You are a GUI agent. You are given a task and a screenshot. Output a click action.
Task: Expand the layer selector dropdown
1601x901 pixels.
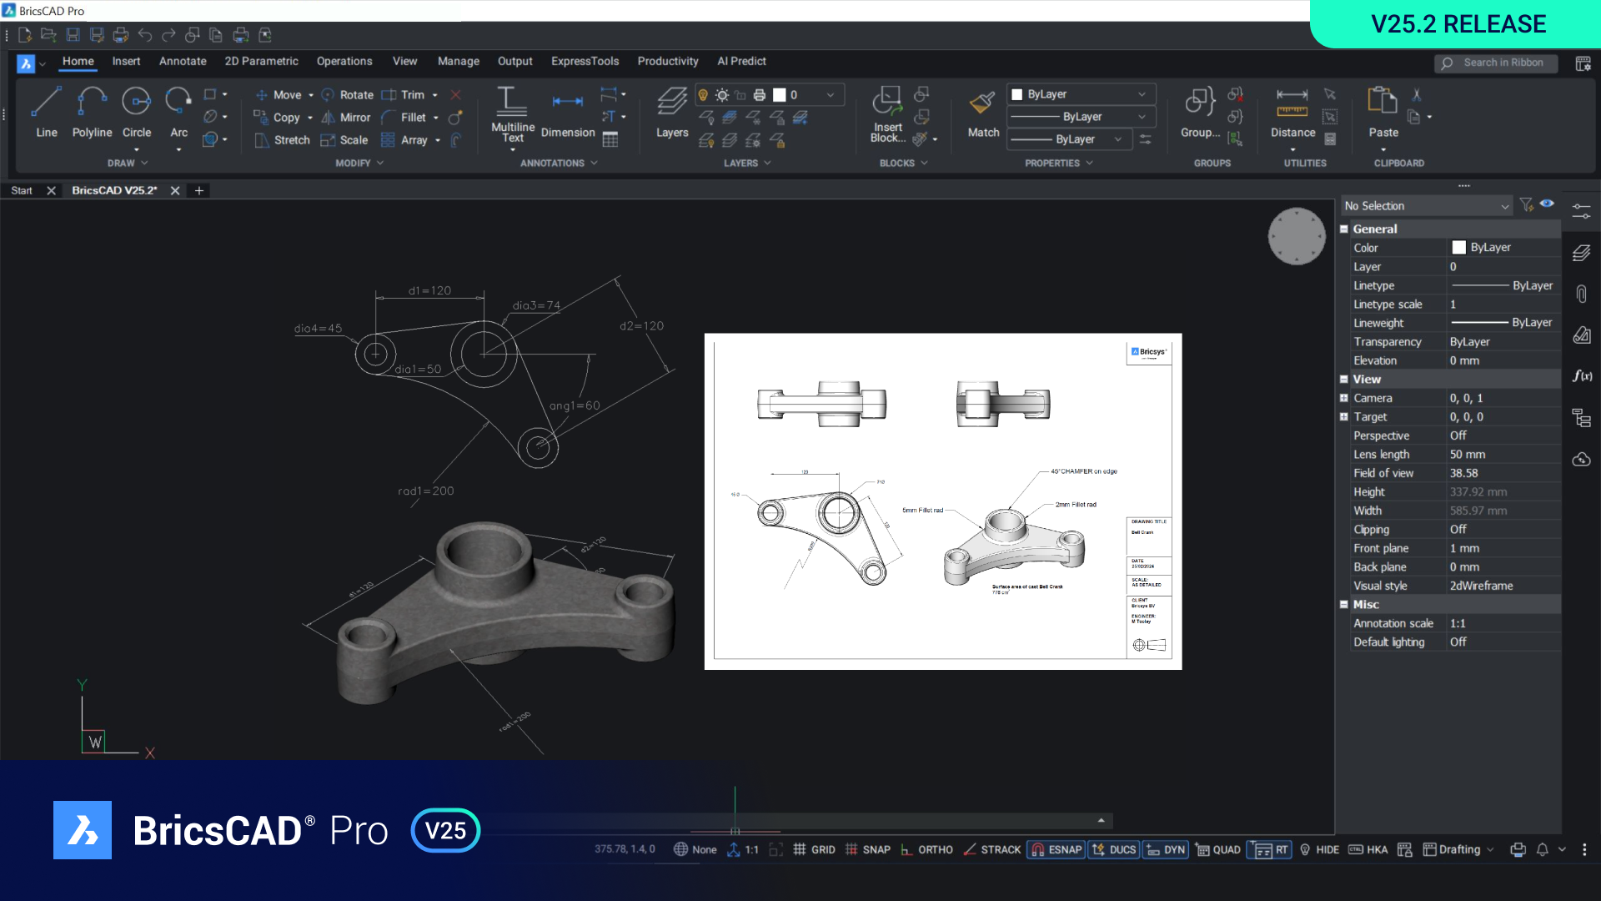[x=830, y=95]
